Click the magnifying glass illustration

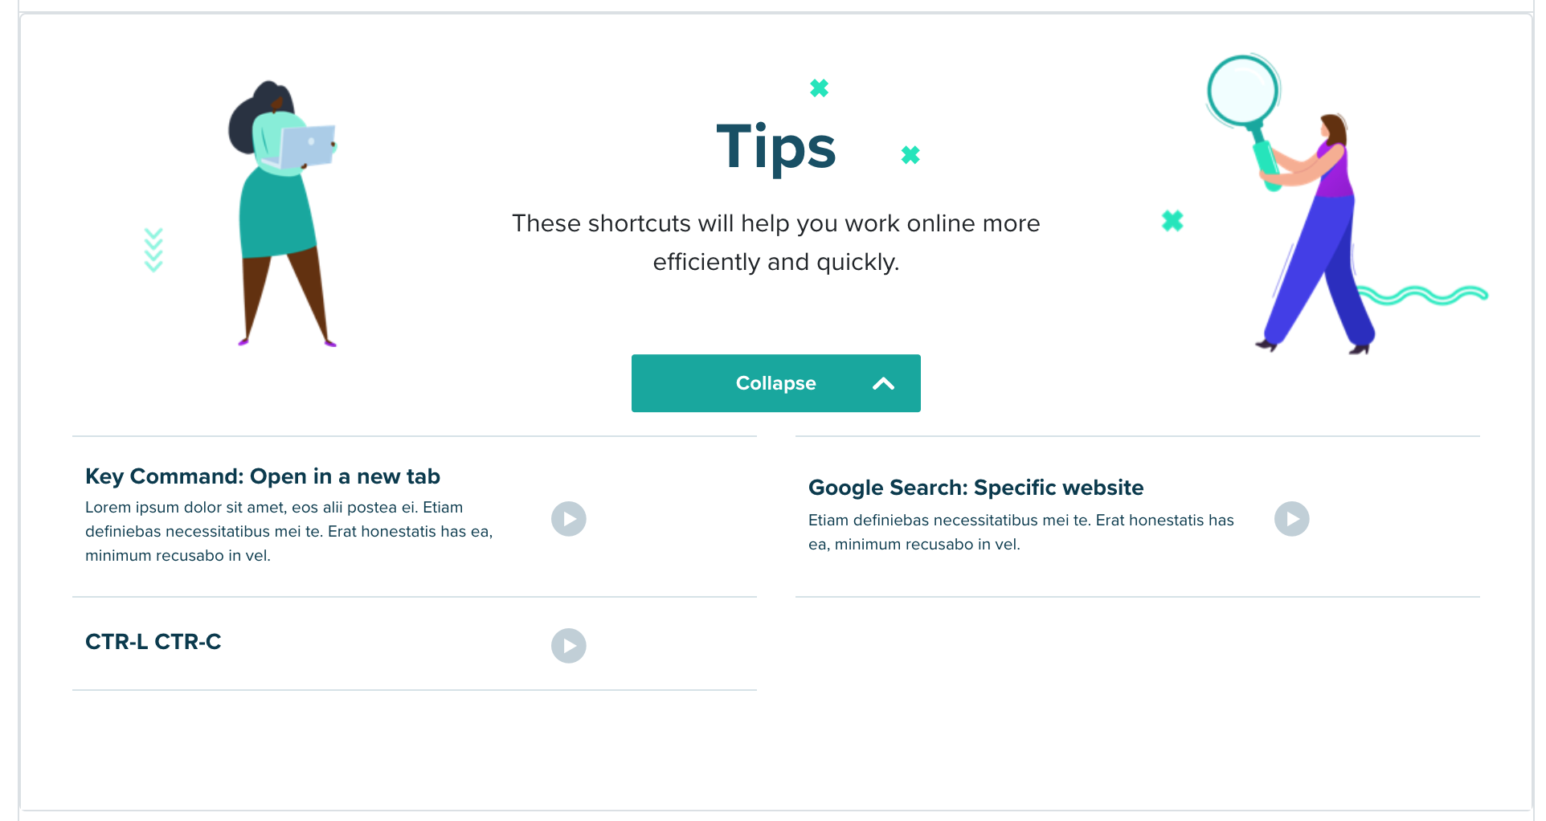pos(1245,120)
